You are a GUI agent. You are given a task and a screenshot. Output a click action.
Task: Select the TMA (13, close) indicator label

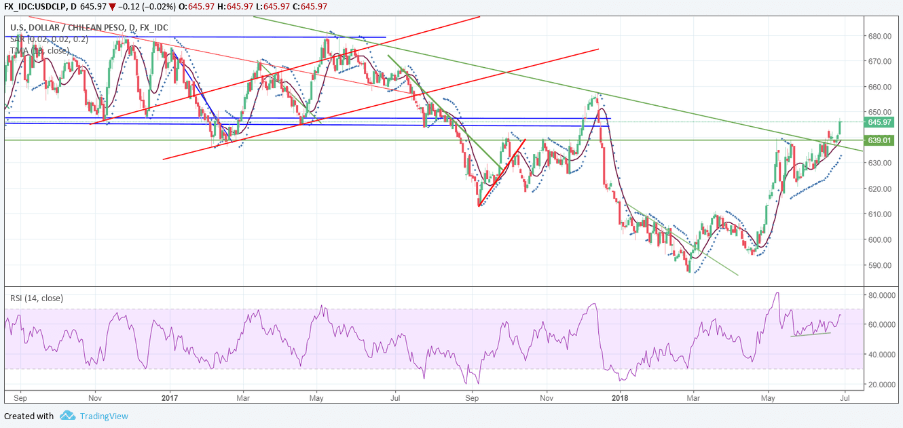[x=39, y=50]
